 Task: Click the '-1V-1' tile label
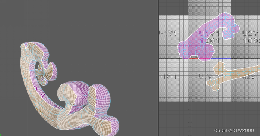pos(168,77)
